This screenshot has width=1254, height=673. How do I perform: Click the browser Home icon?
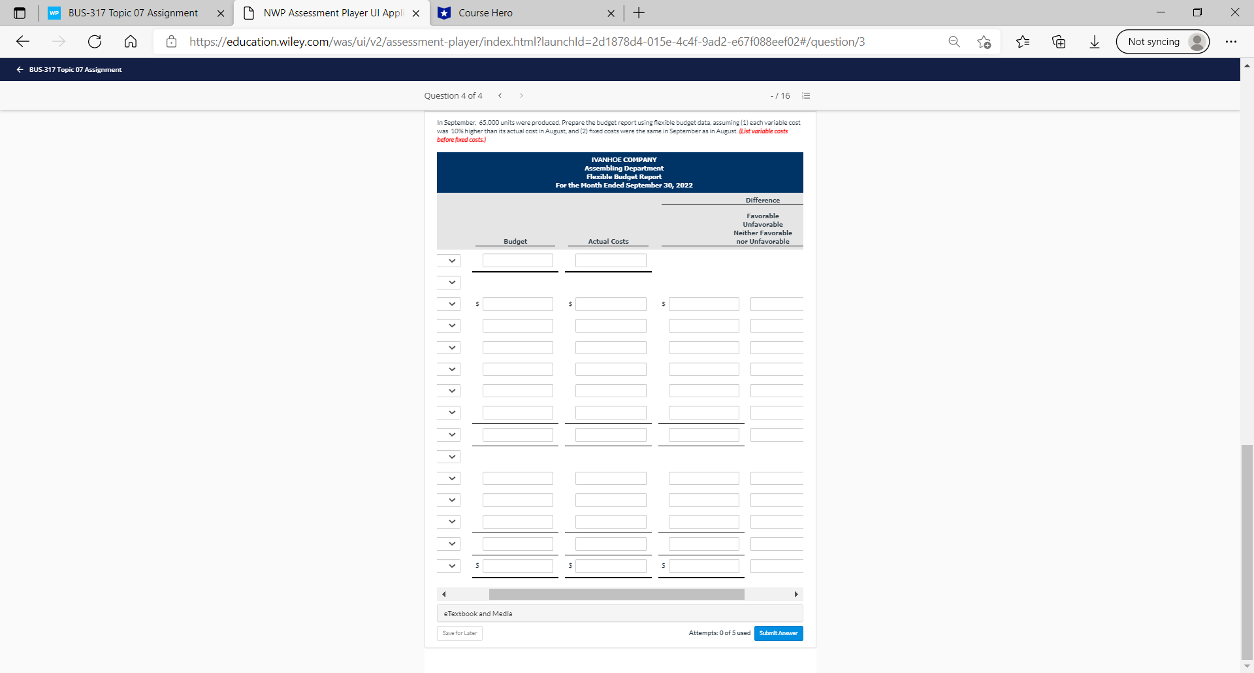point(130,41)
